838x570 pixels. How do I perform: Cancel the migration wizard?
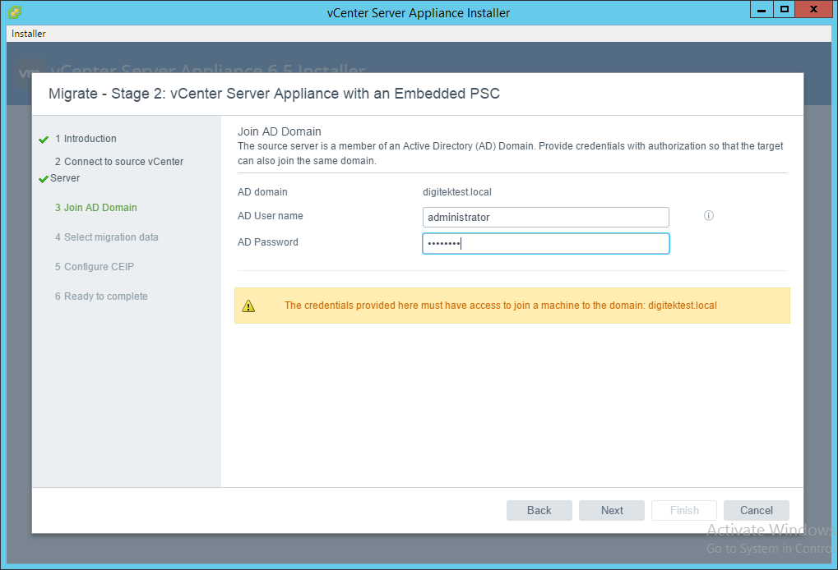pyautogui.click(x=757, y=510)
